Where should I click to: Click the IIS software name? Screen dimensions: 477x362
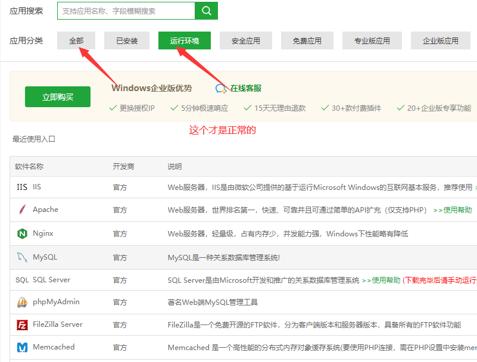tap(37, 187)
